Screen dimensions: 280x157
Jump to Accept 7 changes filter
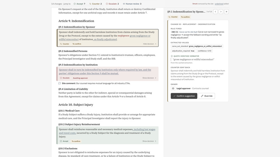pos(80,4)
